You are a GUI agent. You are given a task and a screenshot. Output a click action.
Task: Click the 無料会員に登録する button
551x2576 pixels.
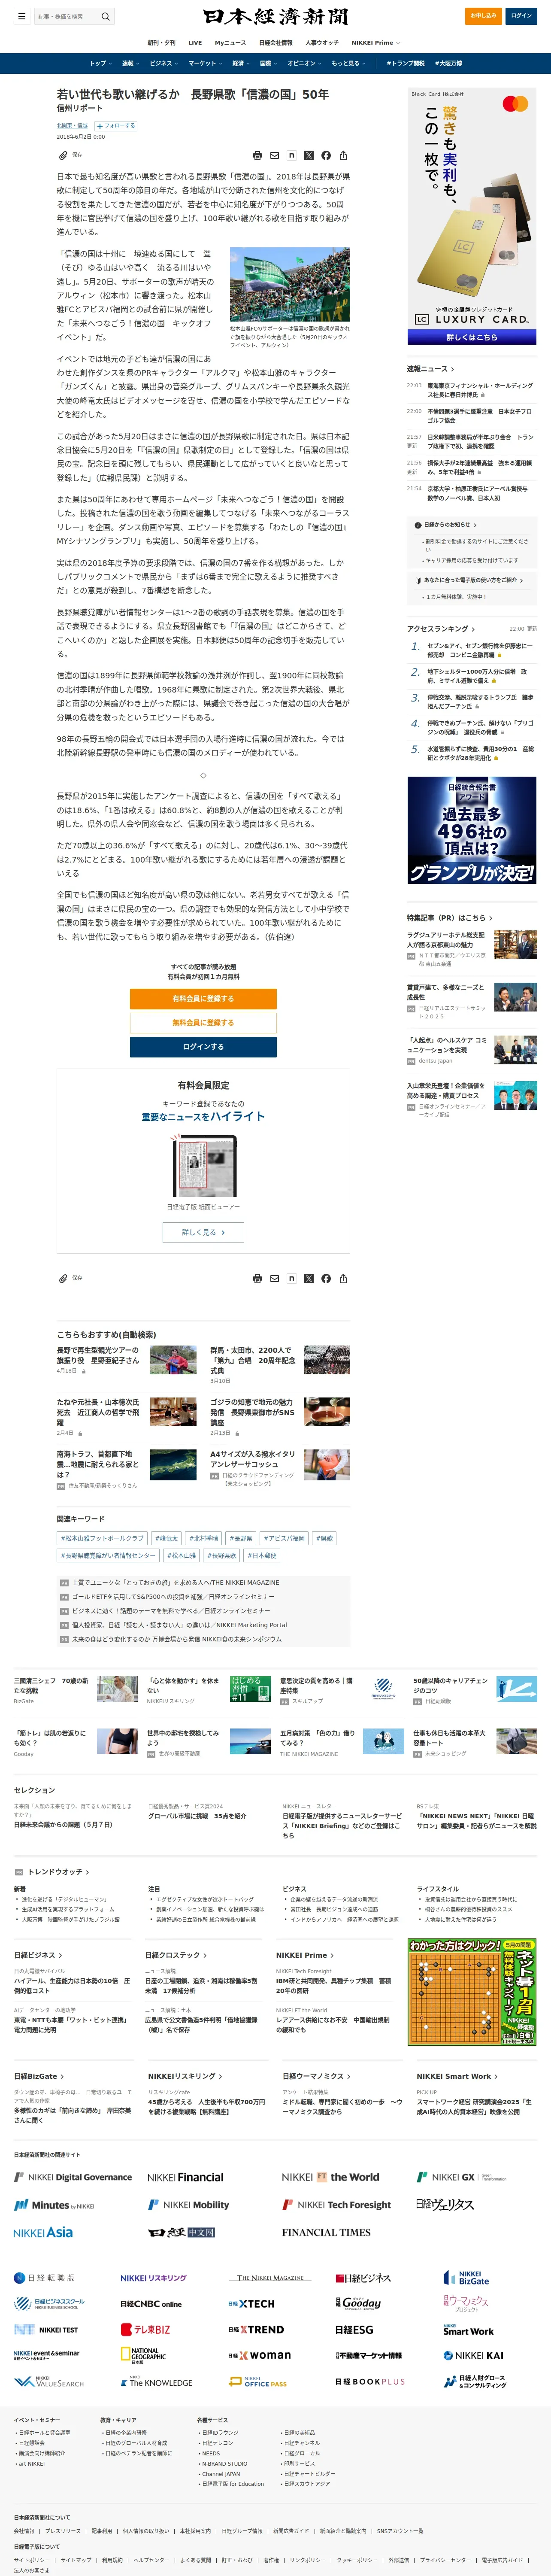(203, 1023)
